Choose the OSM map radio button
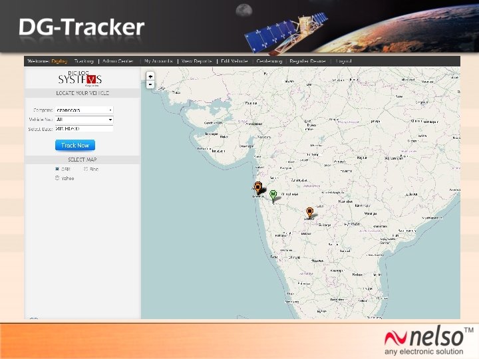This screenshot has width=479, height=359. pyautogui.click(x=57, y=169)
